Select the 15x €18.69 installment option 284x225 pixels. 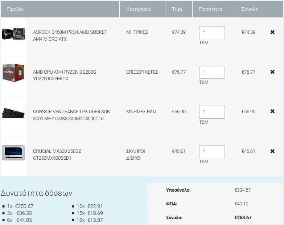[90, 213]
